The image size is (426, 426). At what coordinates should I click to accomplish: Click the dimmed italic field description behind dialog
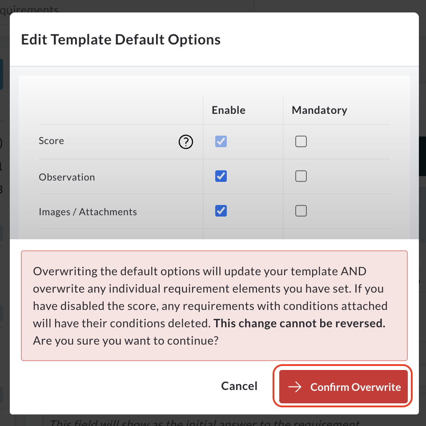click(205, 422)
